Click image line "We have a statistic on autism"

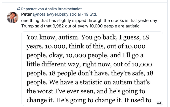[88, 82]
